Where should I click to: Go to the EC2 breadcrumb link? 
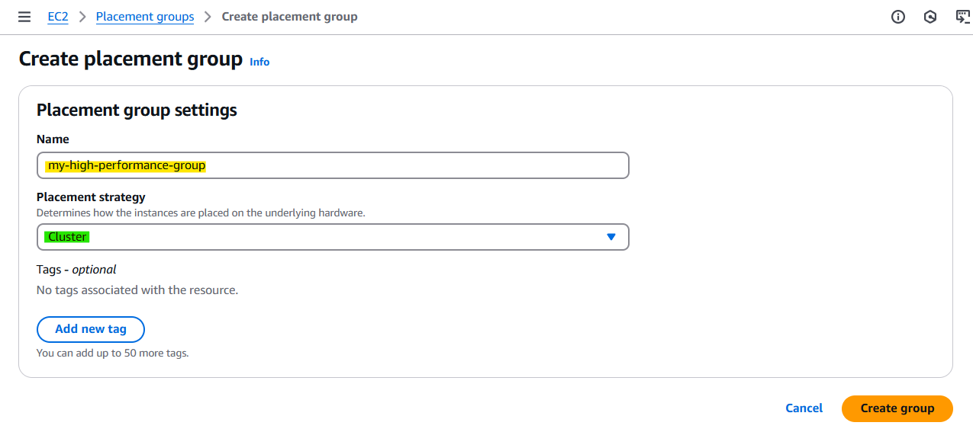coord(58,17)
